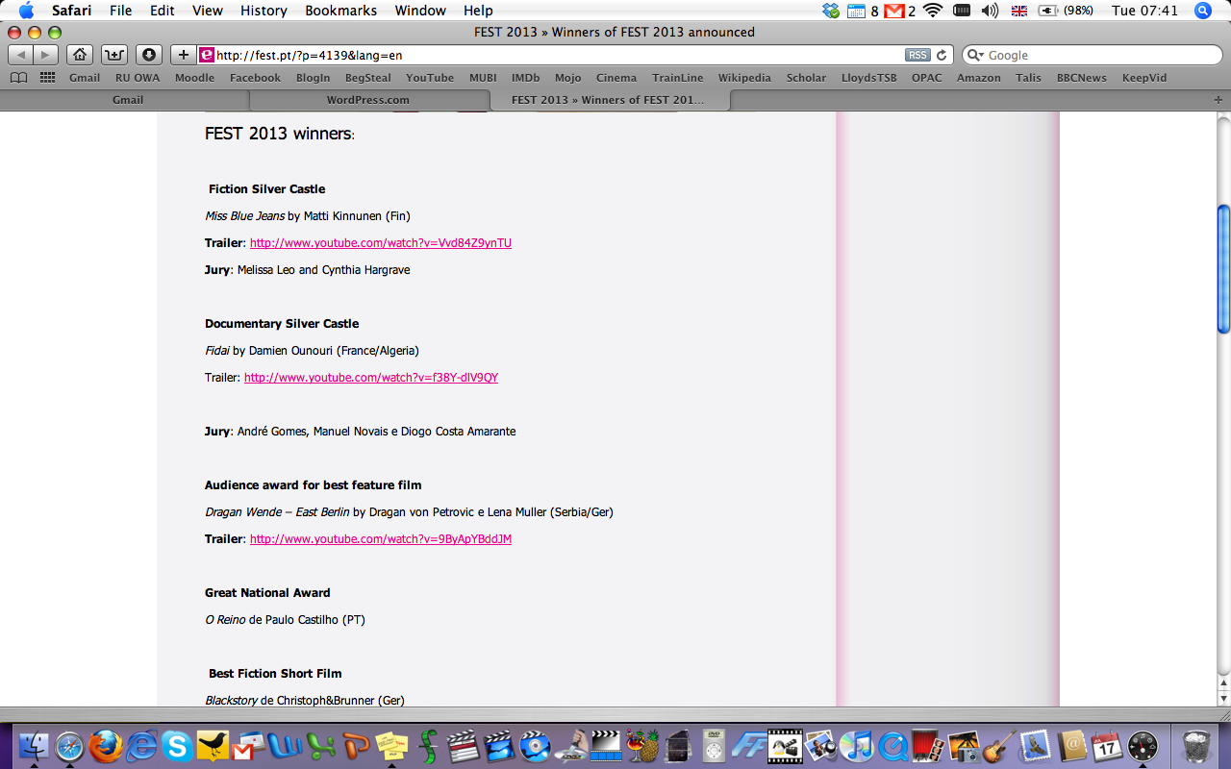Click the Wikipedia bookmark in bookmarks bar
Screen dimensions: 1231x769
tap(743, 78)
